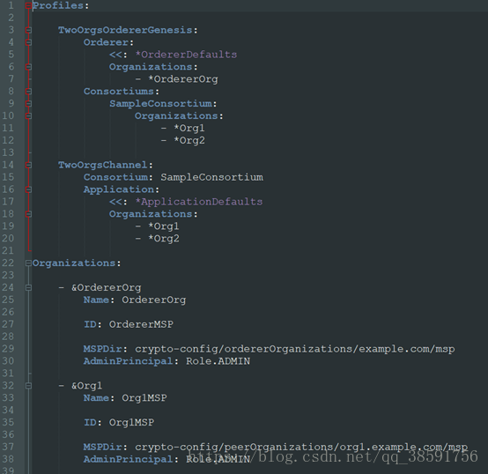Viewport: 488px width, 474px height.
Task: Click the Consortiums key
Action: 119,92
